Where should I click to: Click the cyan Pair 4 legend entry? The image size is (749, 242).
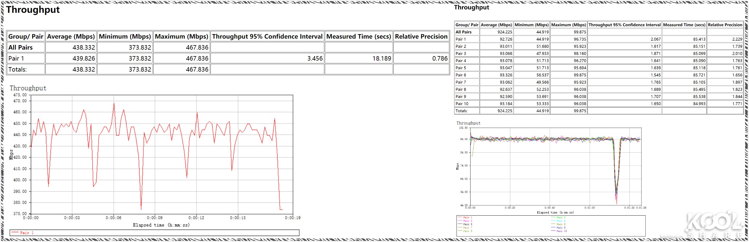(560, 221)
